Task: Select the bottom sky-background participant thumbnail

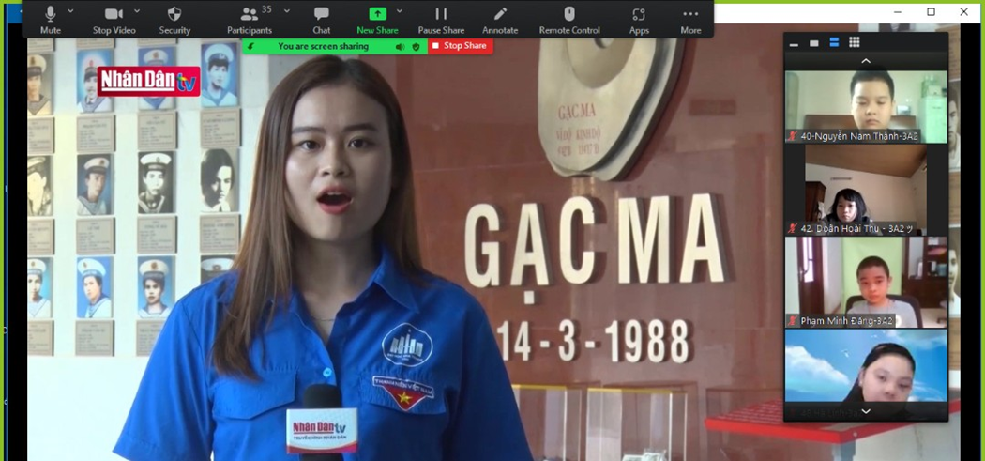Action: pos(866,367)
